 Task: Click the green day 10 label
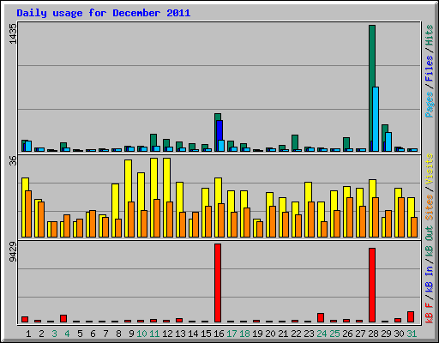[141, 334]
